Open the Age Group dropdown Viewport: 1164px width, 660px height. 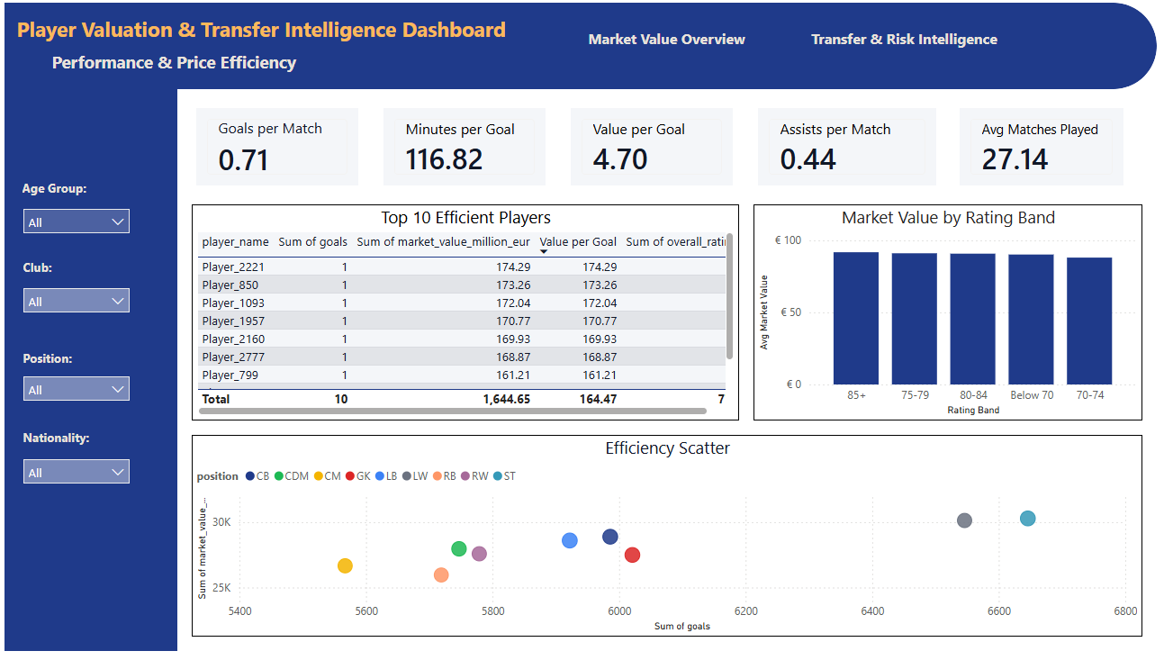pos(77,222)
